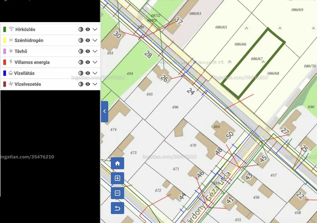Image resolution: width=317 pixels, height=223 pixels.
Task: Click Távhő layer opacity contrast icon
Action: pyautogui.click(x=81, y=51)
